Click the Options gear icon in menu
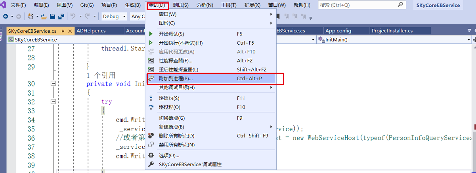Image resolution: width=476 pixels, height=173 pixels. [151, 155]
